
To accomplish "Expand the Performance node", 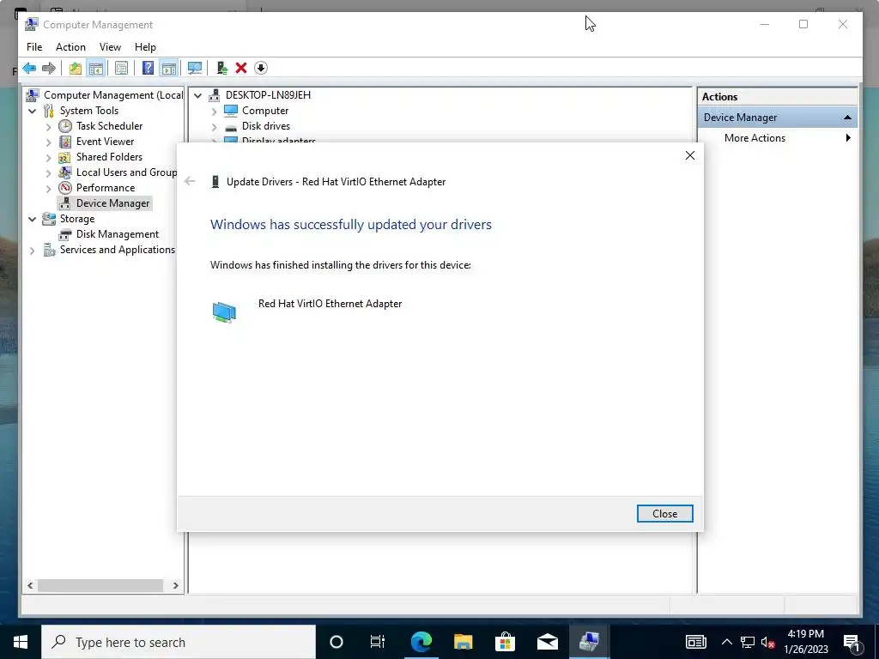I will coord(49,188).
